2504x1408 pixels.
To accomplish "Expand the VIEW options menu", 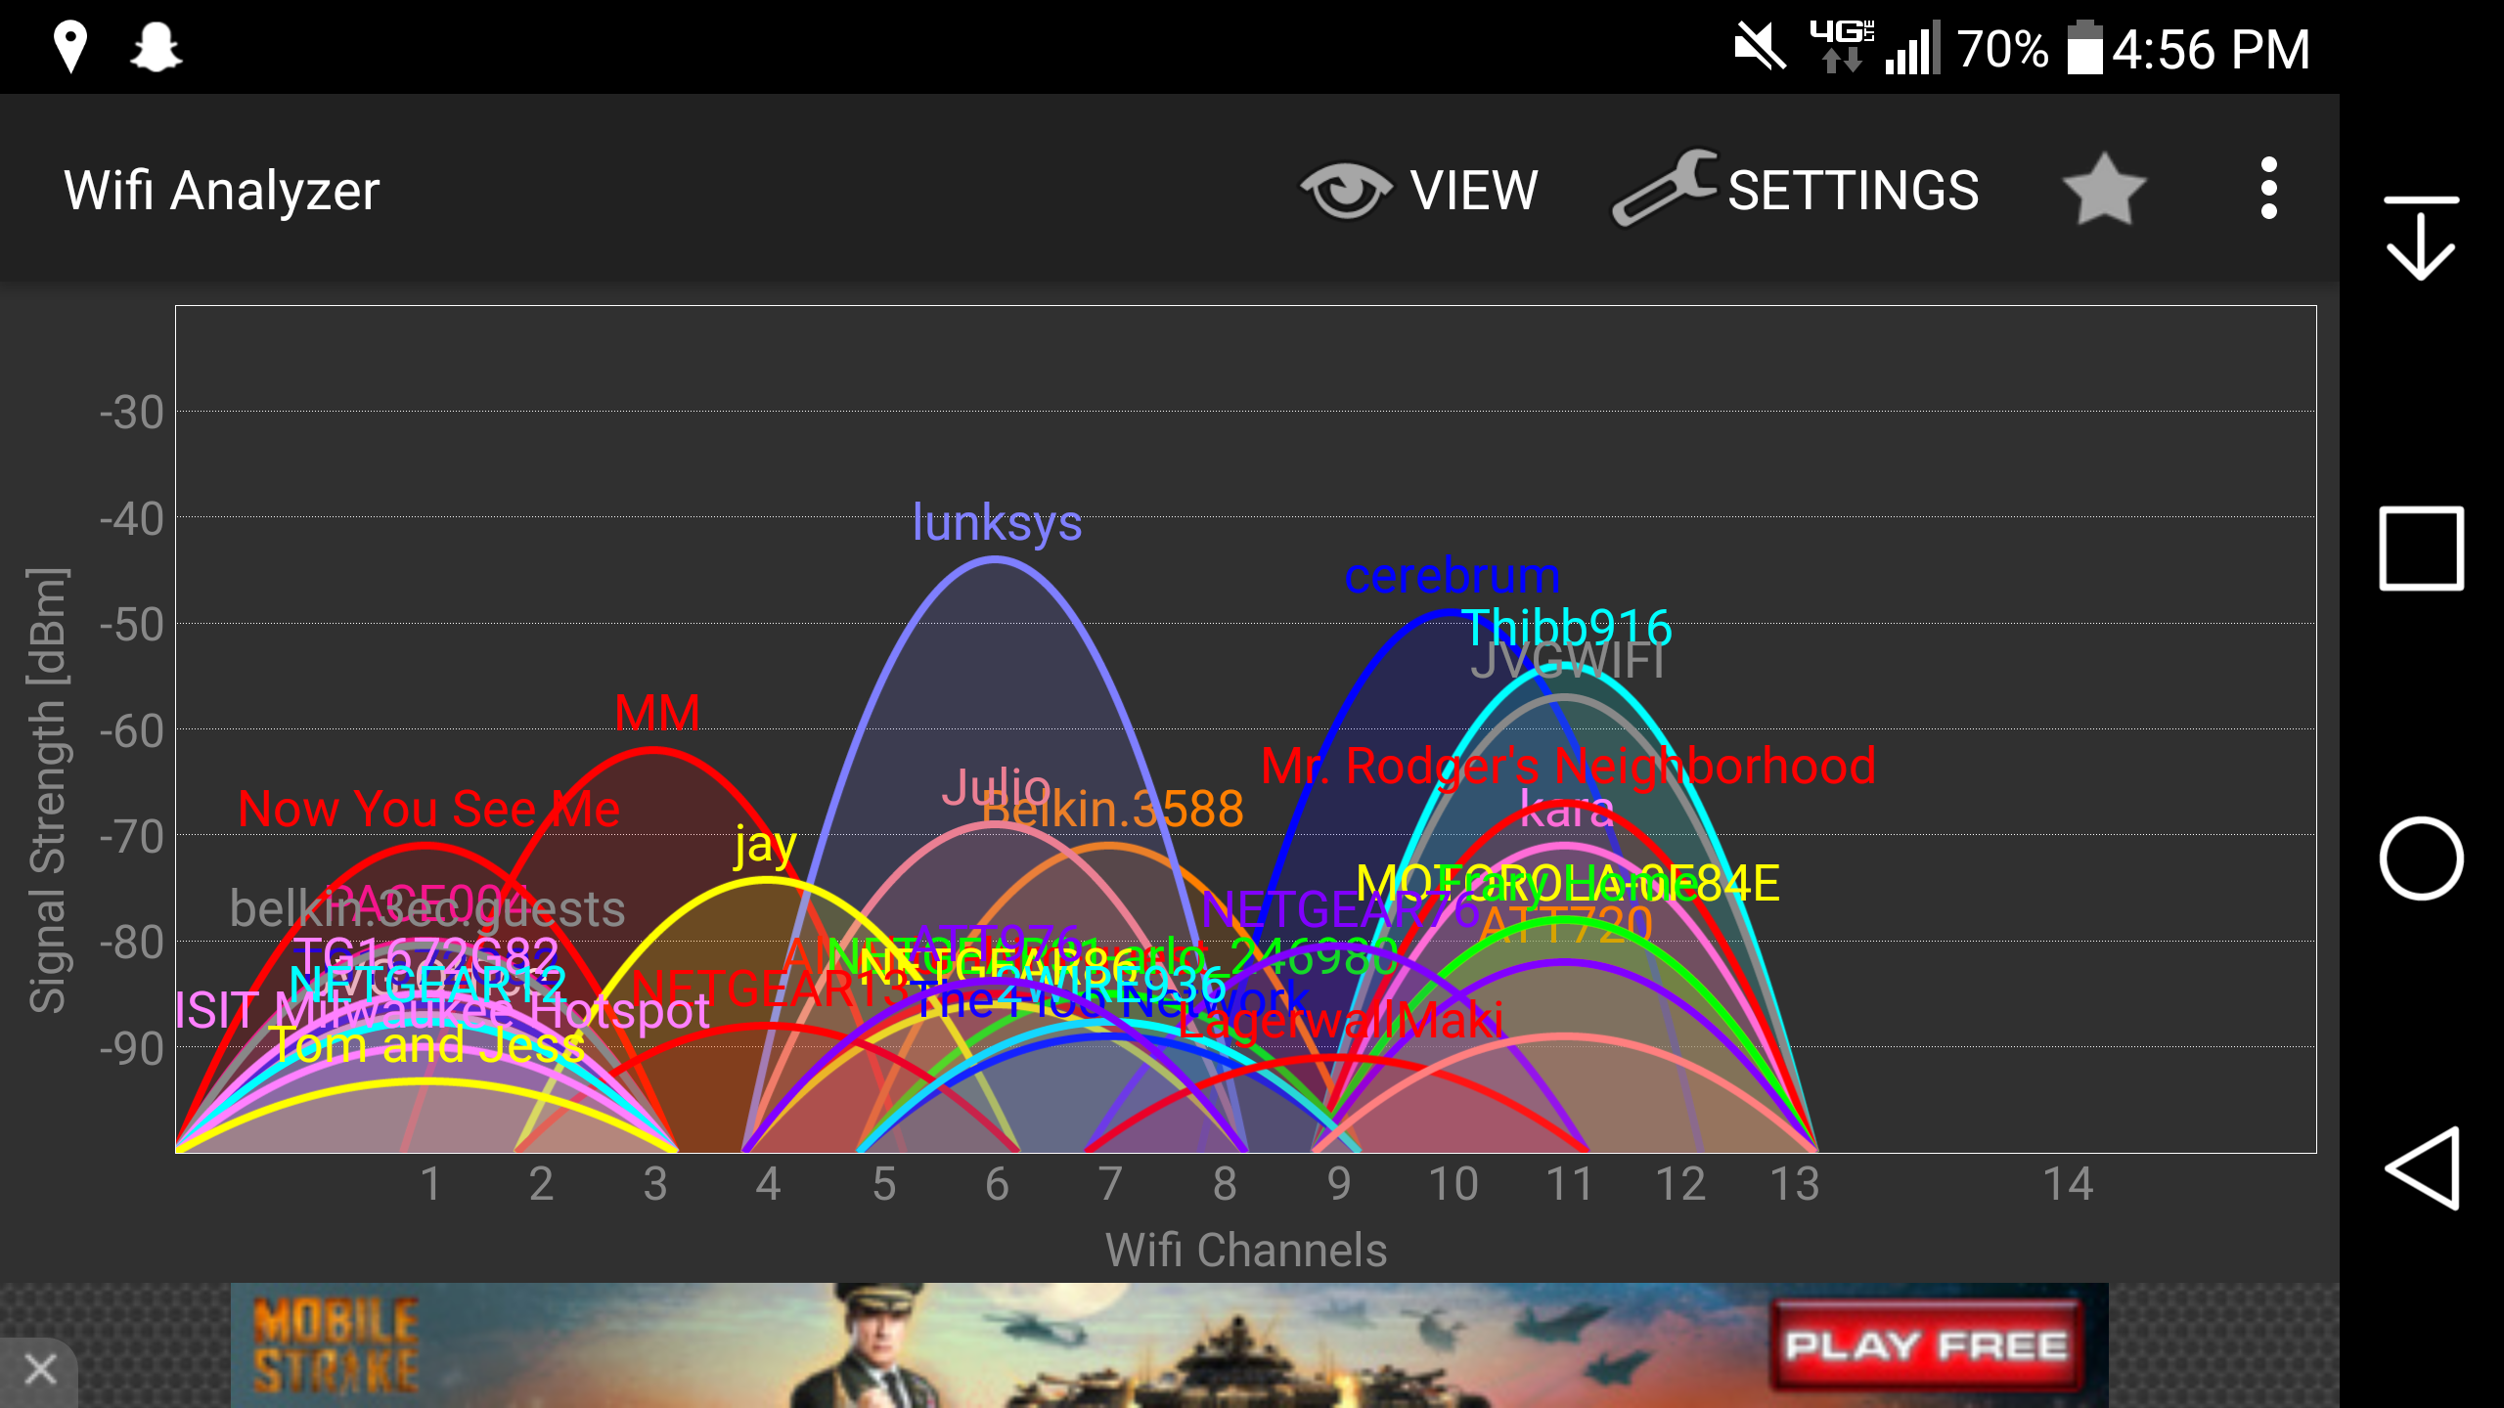I will coord(1417,188).
